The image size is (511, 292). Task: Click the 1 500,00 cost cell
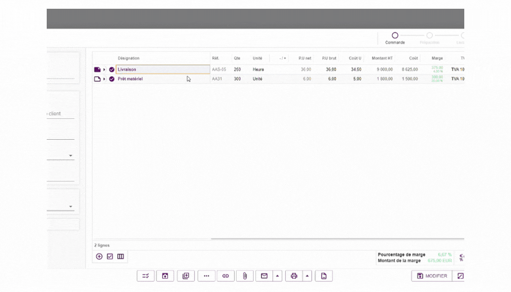pos(410,79)
